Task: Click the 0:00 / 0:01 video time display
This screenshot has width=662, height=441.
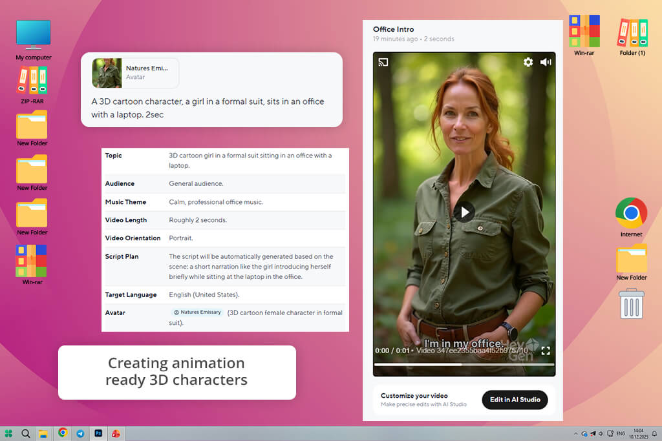Action: pyautogui.click(x=392, y=351)
